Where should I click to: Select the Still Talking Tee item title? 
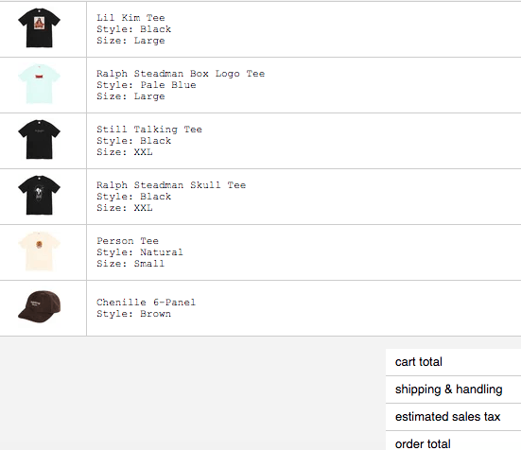(x=149, y=130)
